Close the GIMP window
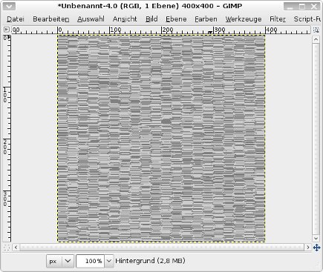The width and height of the screenshot is (323, 272). (x=314, y=7)
